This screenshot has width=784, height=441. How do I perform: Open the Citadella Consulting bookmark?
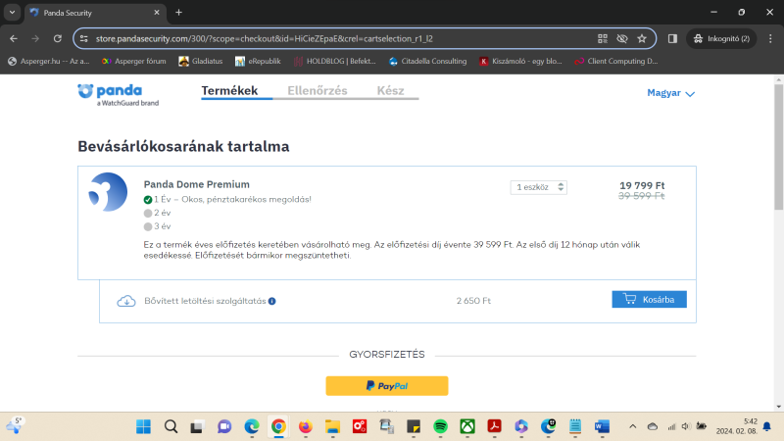point(427,61)
